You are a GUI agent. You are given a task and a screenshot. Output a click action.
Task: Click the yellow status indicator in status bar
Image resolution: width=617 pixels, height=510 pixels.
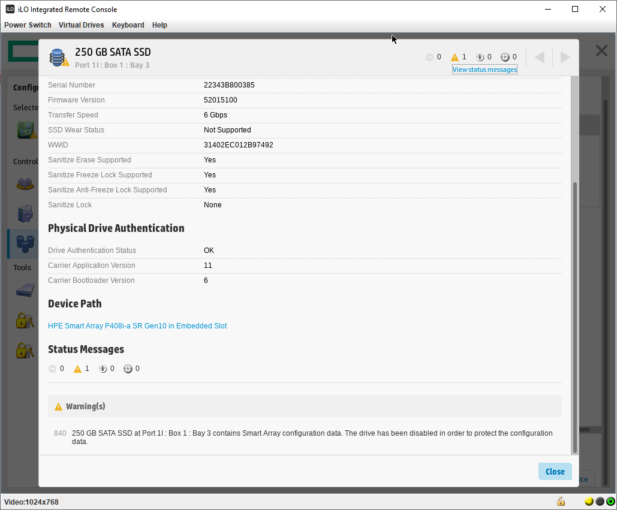coord(589,502)
